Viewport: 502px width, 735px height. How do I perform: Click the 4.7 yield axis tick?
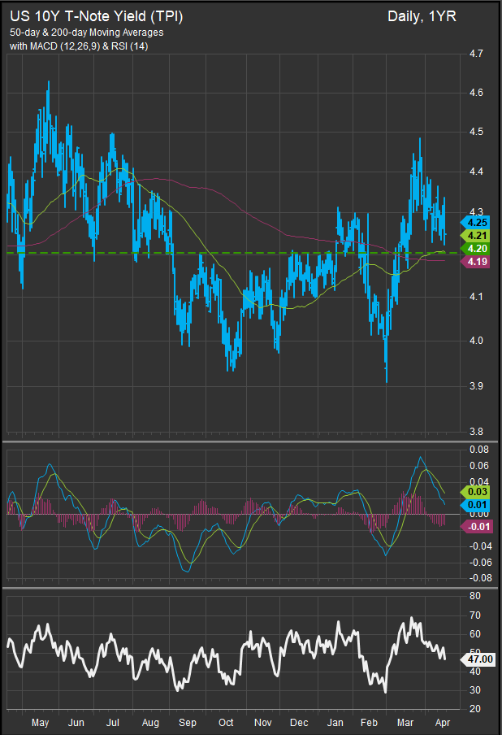click(x=477, y=54)
